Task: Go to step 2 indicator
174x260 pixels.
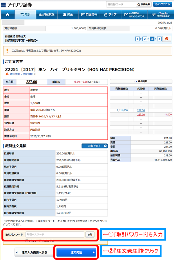Action: point(145,39)
